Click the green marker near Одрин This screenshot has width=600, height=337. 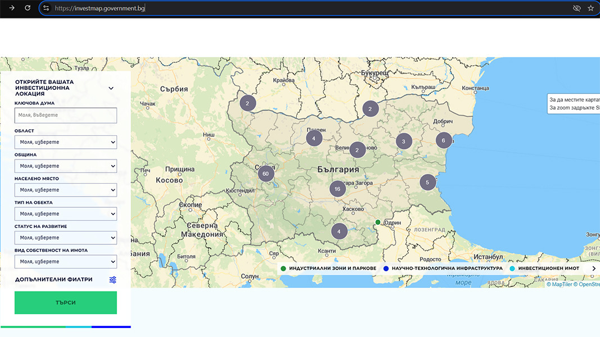378,222
